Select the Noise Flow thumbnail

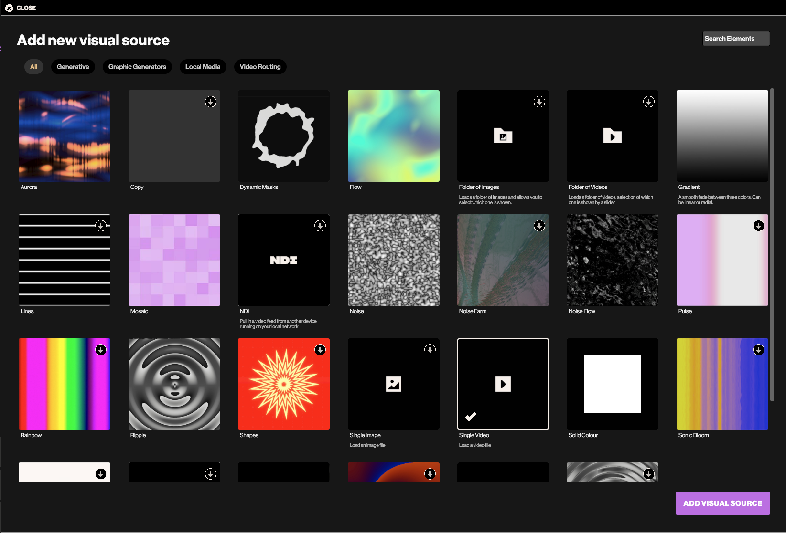[613, 260]
